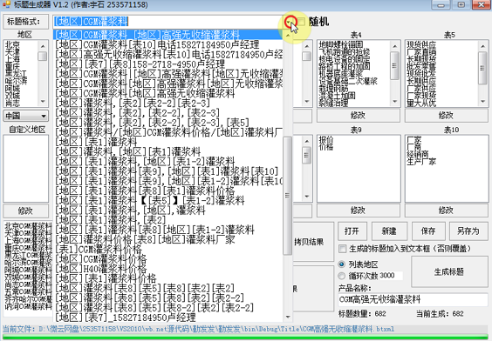Click the 循环次数 3000 input field
The width and height of the screenshot is (492, 341).
391,276
